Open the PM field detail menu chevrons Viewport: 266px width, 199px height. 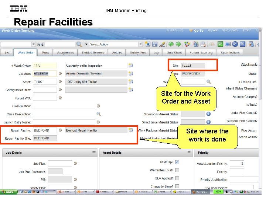(75, 179)
